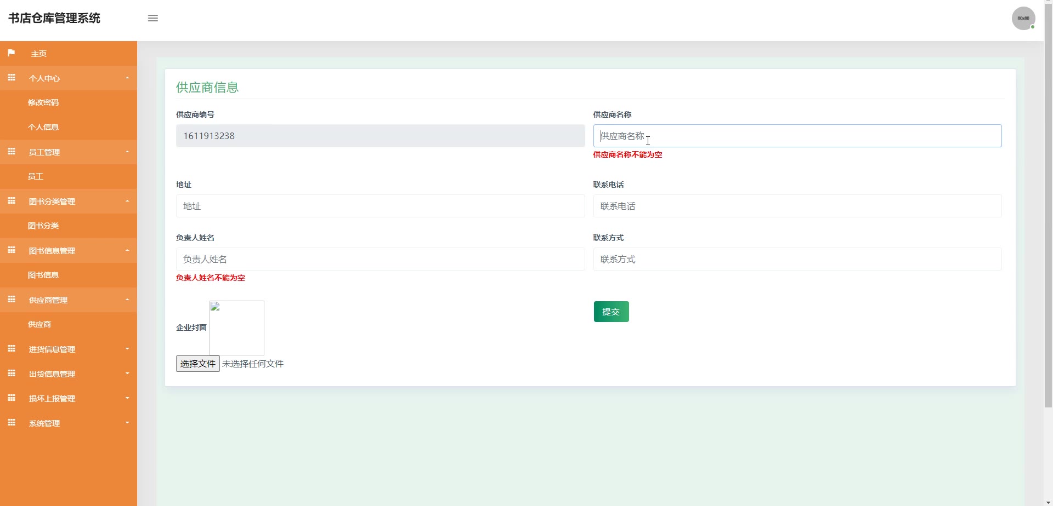Go to 主页 in the sidebar
Image resolution: width=1053 pixels, height=506 pixels.
(x=69, y=54)
